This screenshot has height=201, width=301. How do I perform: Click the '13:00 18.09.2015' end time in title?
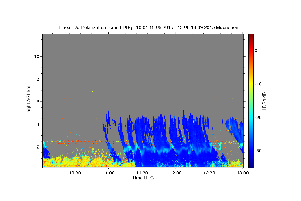pyautogui.click(x=196, y=27)
